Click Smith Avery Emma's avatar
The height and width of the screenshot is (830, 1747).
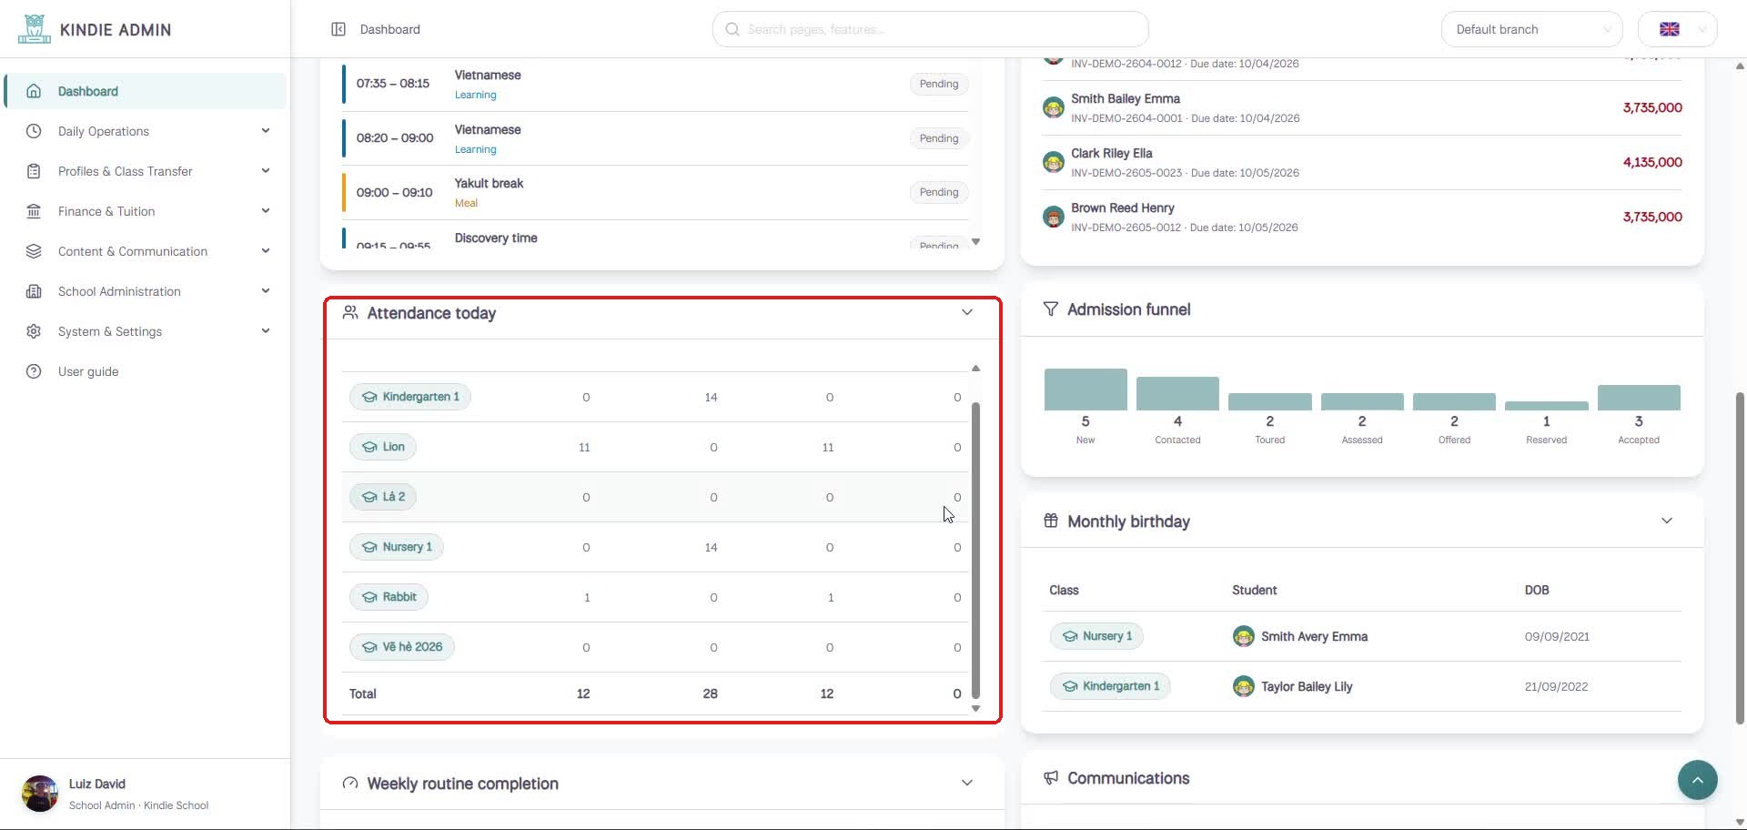click(1243, 636)
